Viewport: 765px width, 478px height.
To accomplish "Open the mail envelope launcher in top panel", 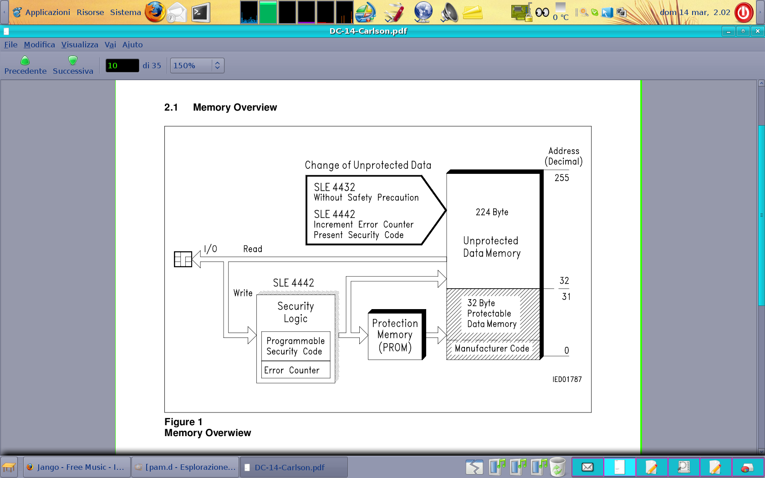I will (x=177, y=12).
